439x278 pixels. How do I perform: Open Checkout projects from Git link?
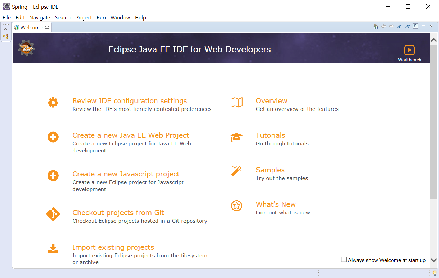[118, 213]
